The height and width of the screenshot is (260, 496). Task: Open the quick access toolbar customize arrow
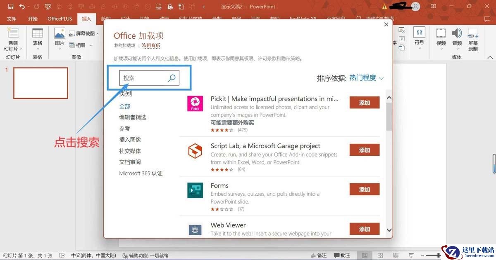point(204,7)
